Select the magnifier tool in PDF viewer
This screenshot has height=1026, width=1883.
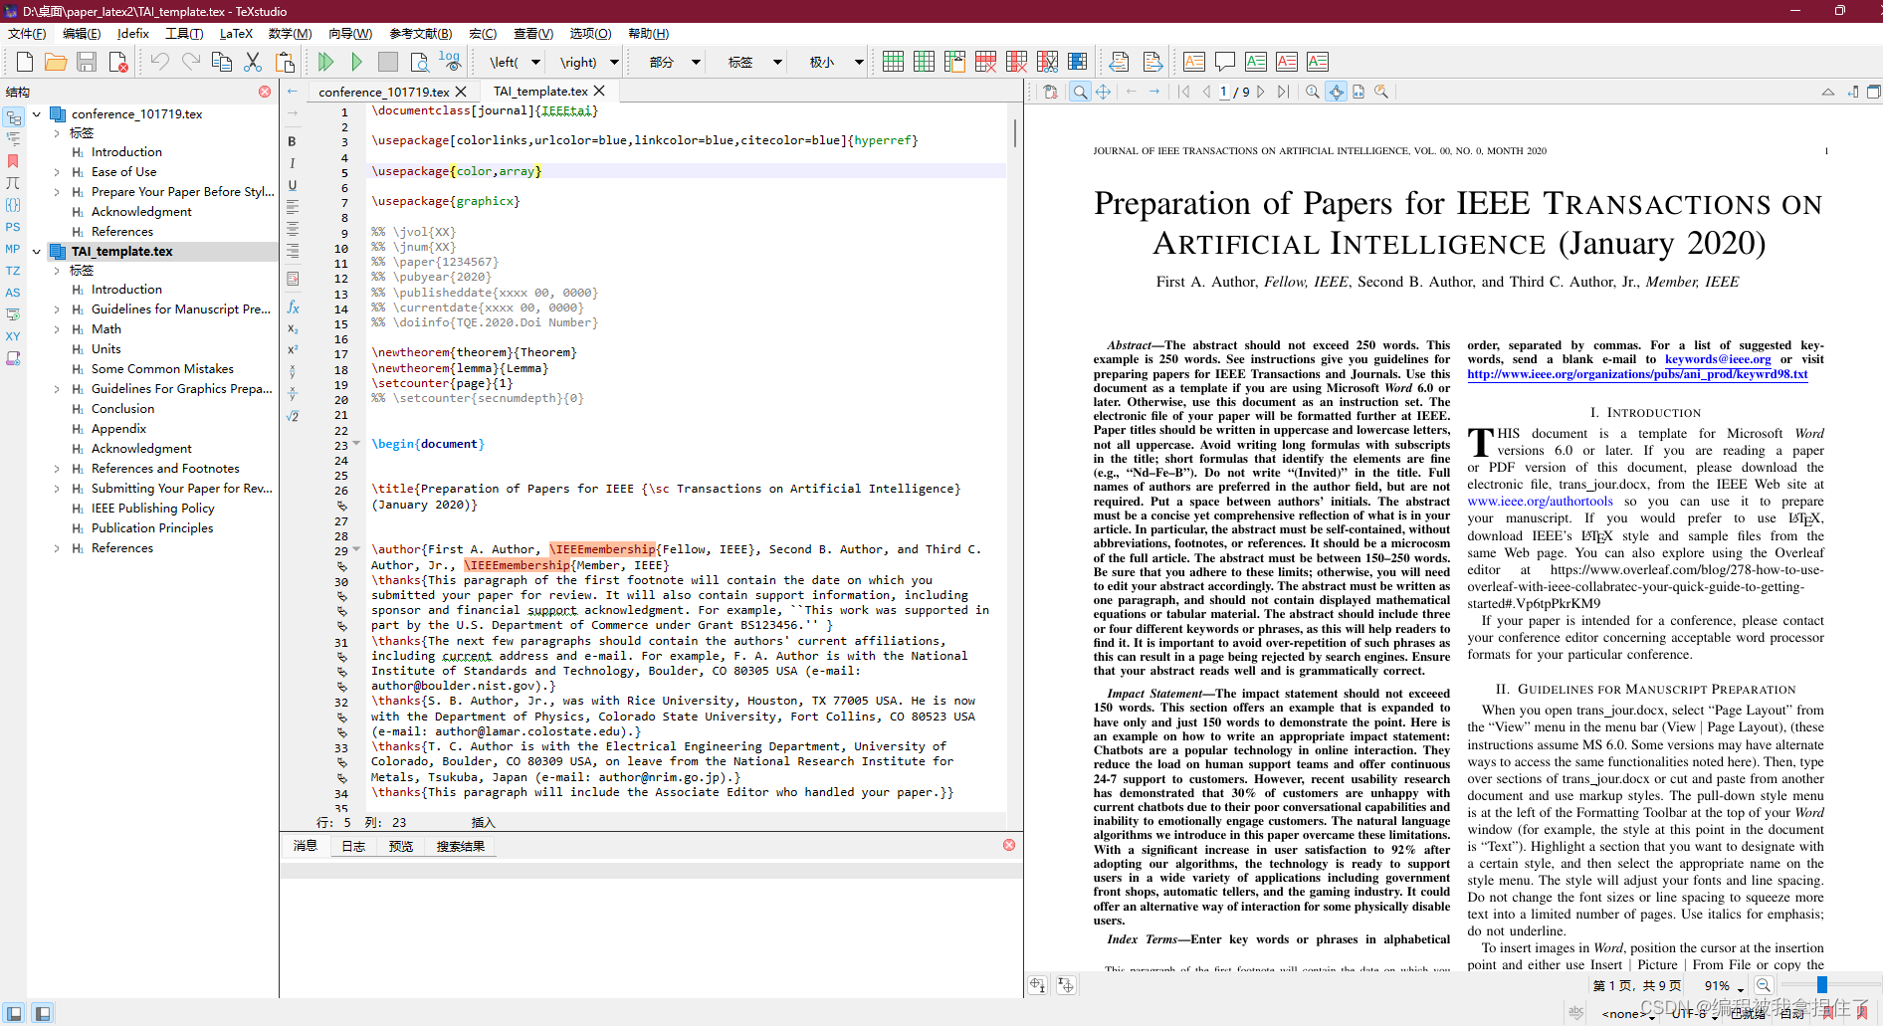click(x=1080, y=92)
